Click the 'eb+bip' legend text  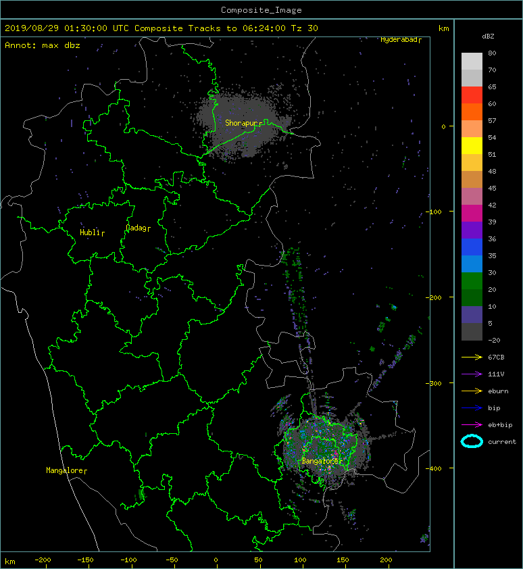[x=500, y=424]
